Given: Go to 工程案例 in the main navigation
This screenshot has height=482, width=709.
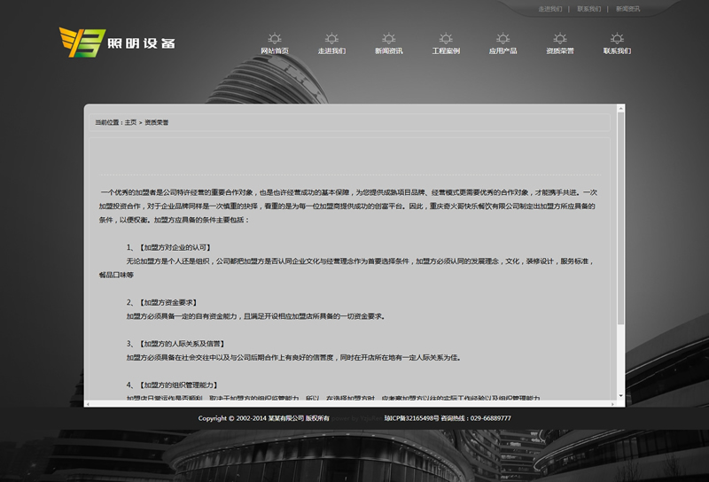Looking at the screenshot, I should [446, 51].
